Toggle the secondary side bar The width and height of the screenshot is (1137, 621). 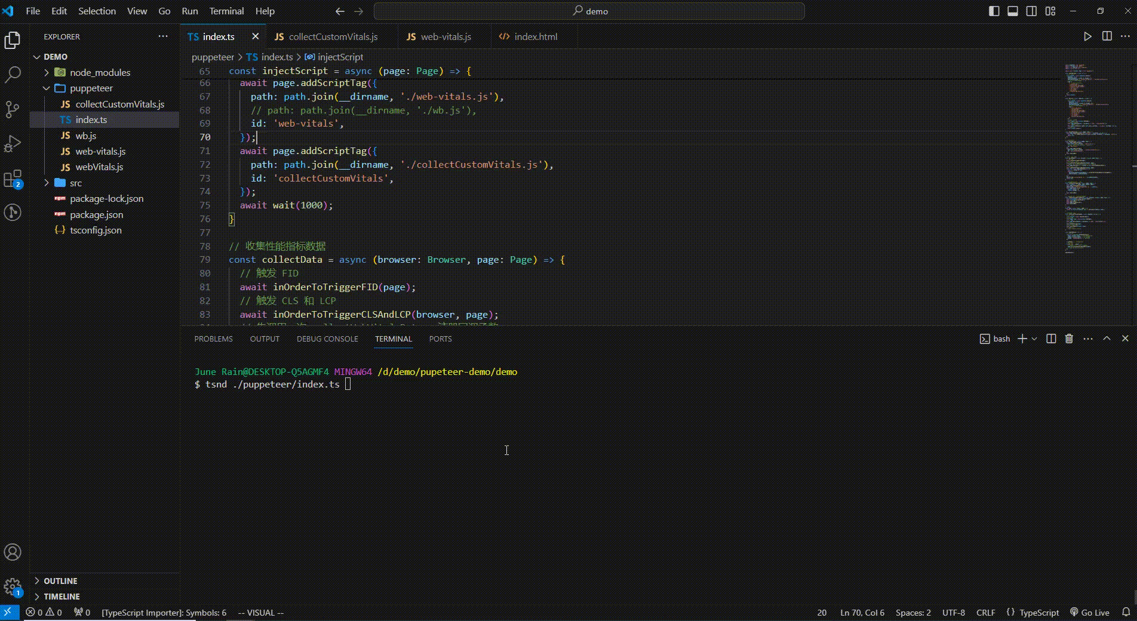pos(1031,11)
